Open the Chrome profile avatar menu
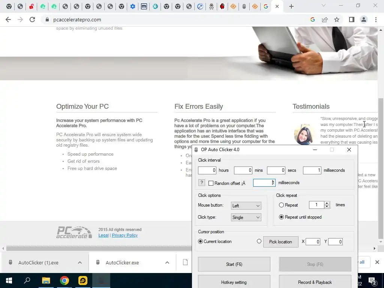This screenshot has width=384, height=288. pos(364,19)
